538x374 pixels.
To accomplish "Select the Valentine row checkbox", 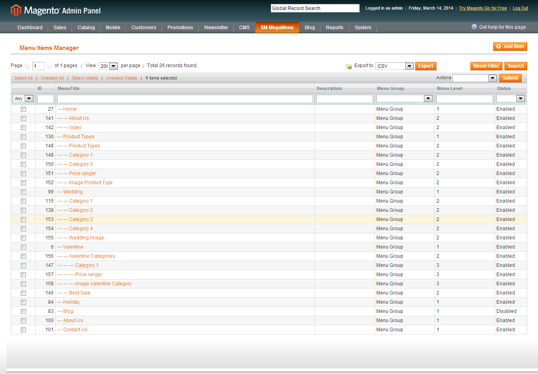I will point(23,247).
